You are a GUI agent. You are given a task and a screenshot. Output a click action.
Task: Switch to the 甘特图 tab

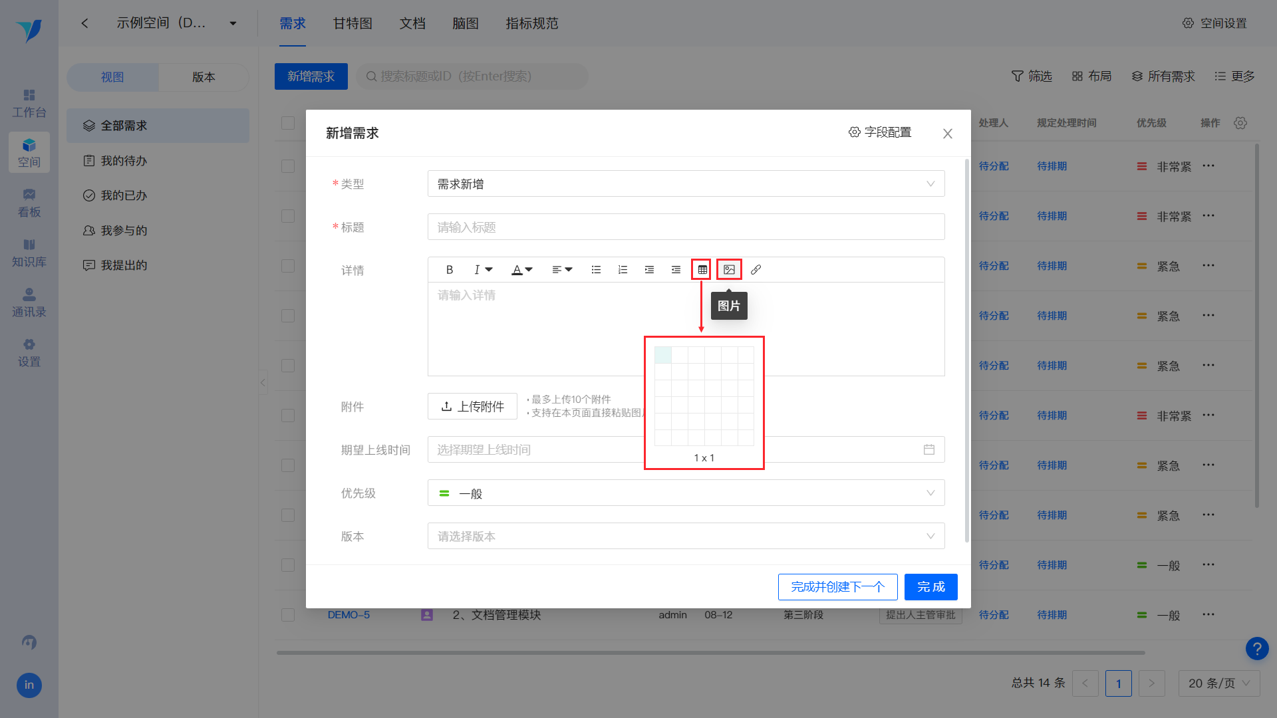353,23
